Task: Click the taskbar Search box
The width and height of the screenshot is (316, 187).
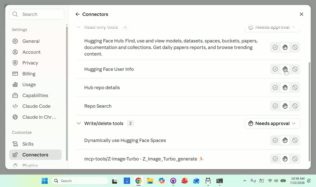Action: click(x=80, y=181)
